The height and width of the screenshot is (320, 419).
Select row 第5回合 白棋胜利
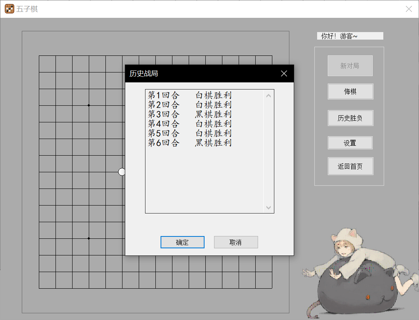[x=190, y=133]
